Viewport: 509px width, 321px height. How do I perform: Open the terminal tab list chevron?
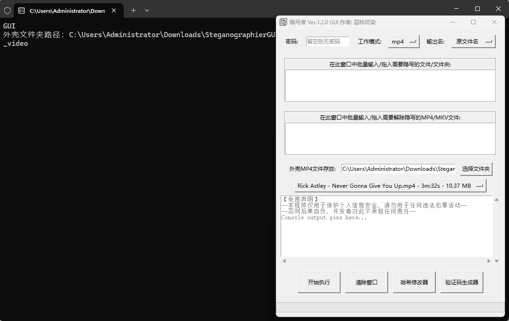[146, 10]
